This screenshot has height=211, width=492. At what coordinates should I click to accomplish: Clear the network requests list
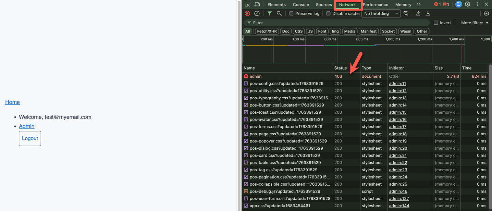[x=257, y=13]
